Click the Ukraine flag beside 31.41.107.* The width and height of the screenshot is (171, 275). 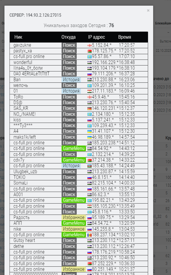tap(90, 132)
